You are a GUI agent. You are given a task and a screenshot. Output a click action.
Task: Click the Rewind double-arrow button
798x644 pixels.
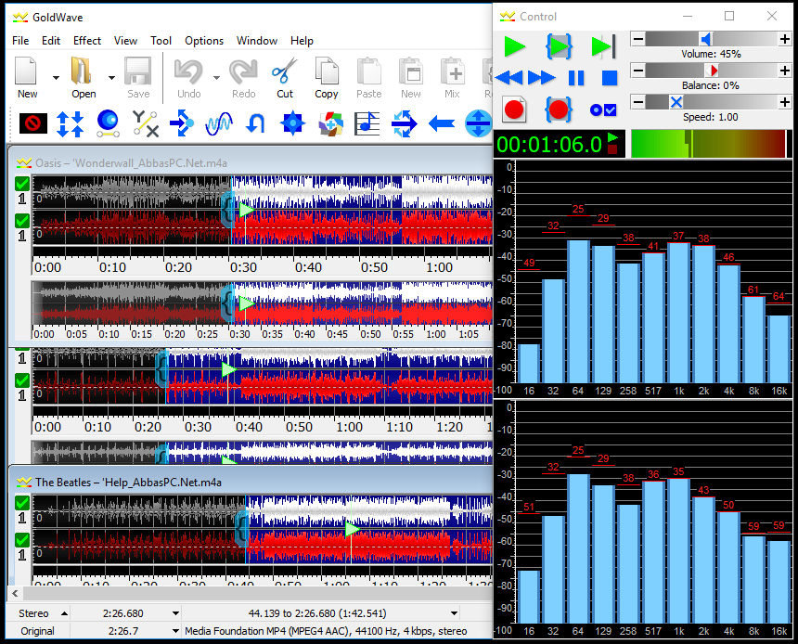click(508, 78)
